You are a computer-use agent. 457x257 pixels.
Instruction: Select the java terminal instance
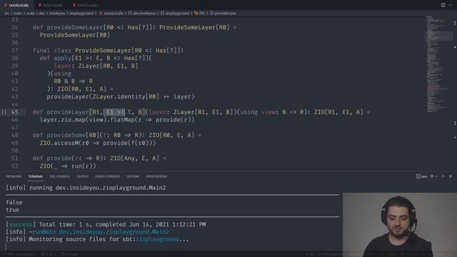tap(421, 176)
